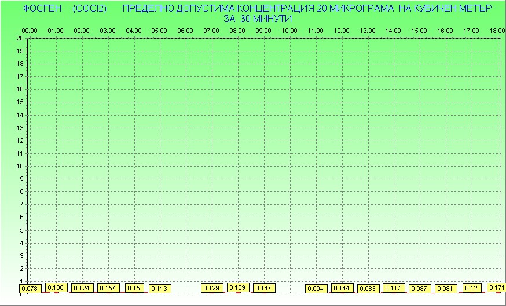Select the 0.144 data label

point(342,287)
